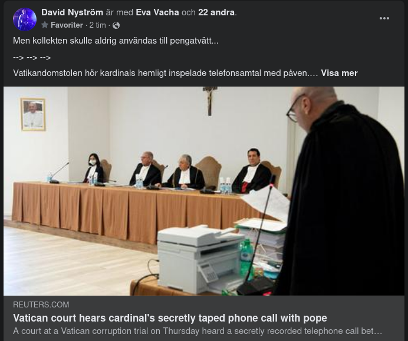Click the 'Men kollekten skulle aldrig' post text
Screen dimensions: 408x341
coord(116,41)
